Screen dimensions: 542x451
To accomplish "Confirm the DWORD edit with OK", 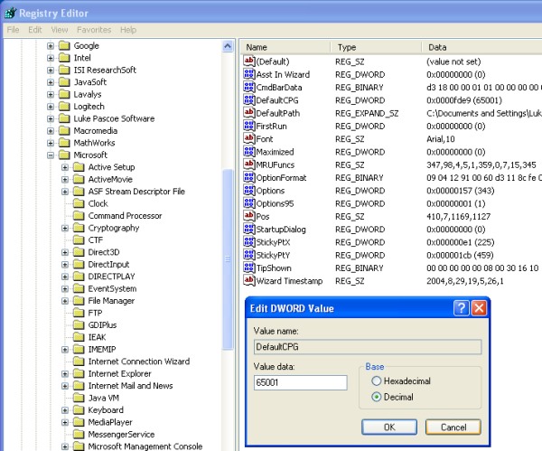I will (389, 428).
